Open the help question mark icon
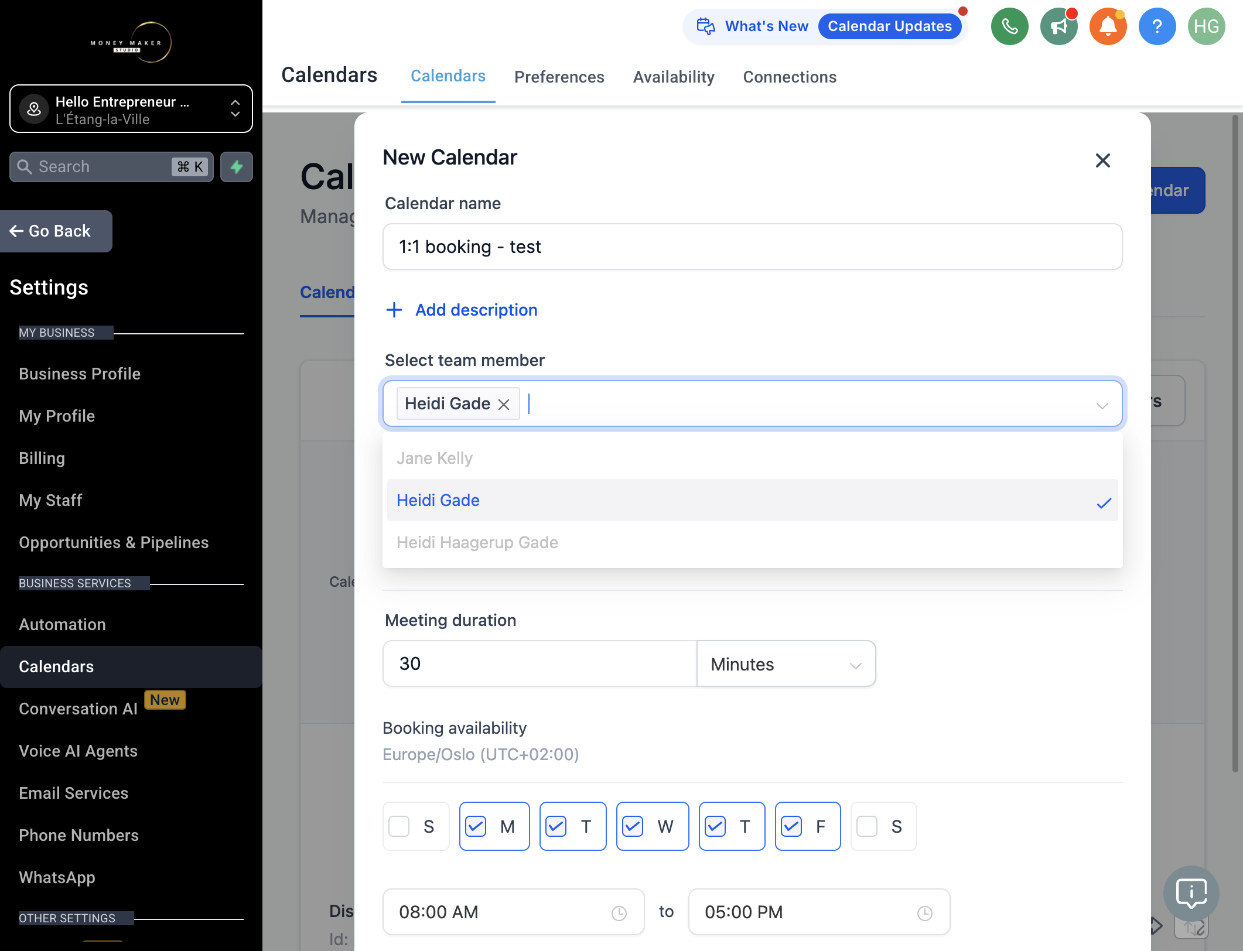Screen dimensions: 1243x951 (1157, 26)
